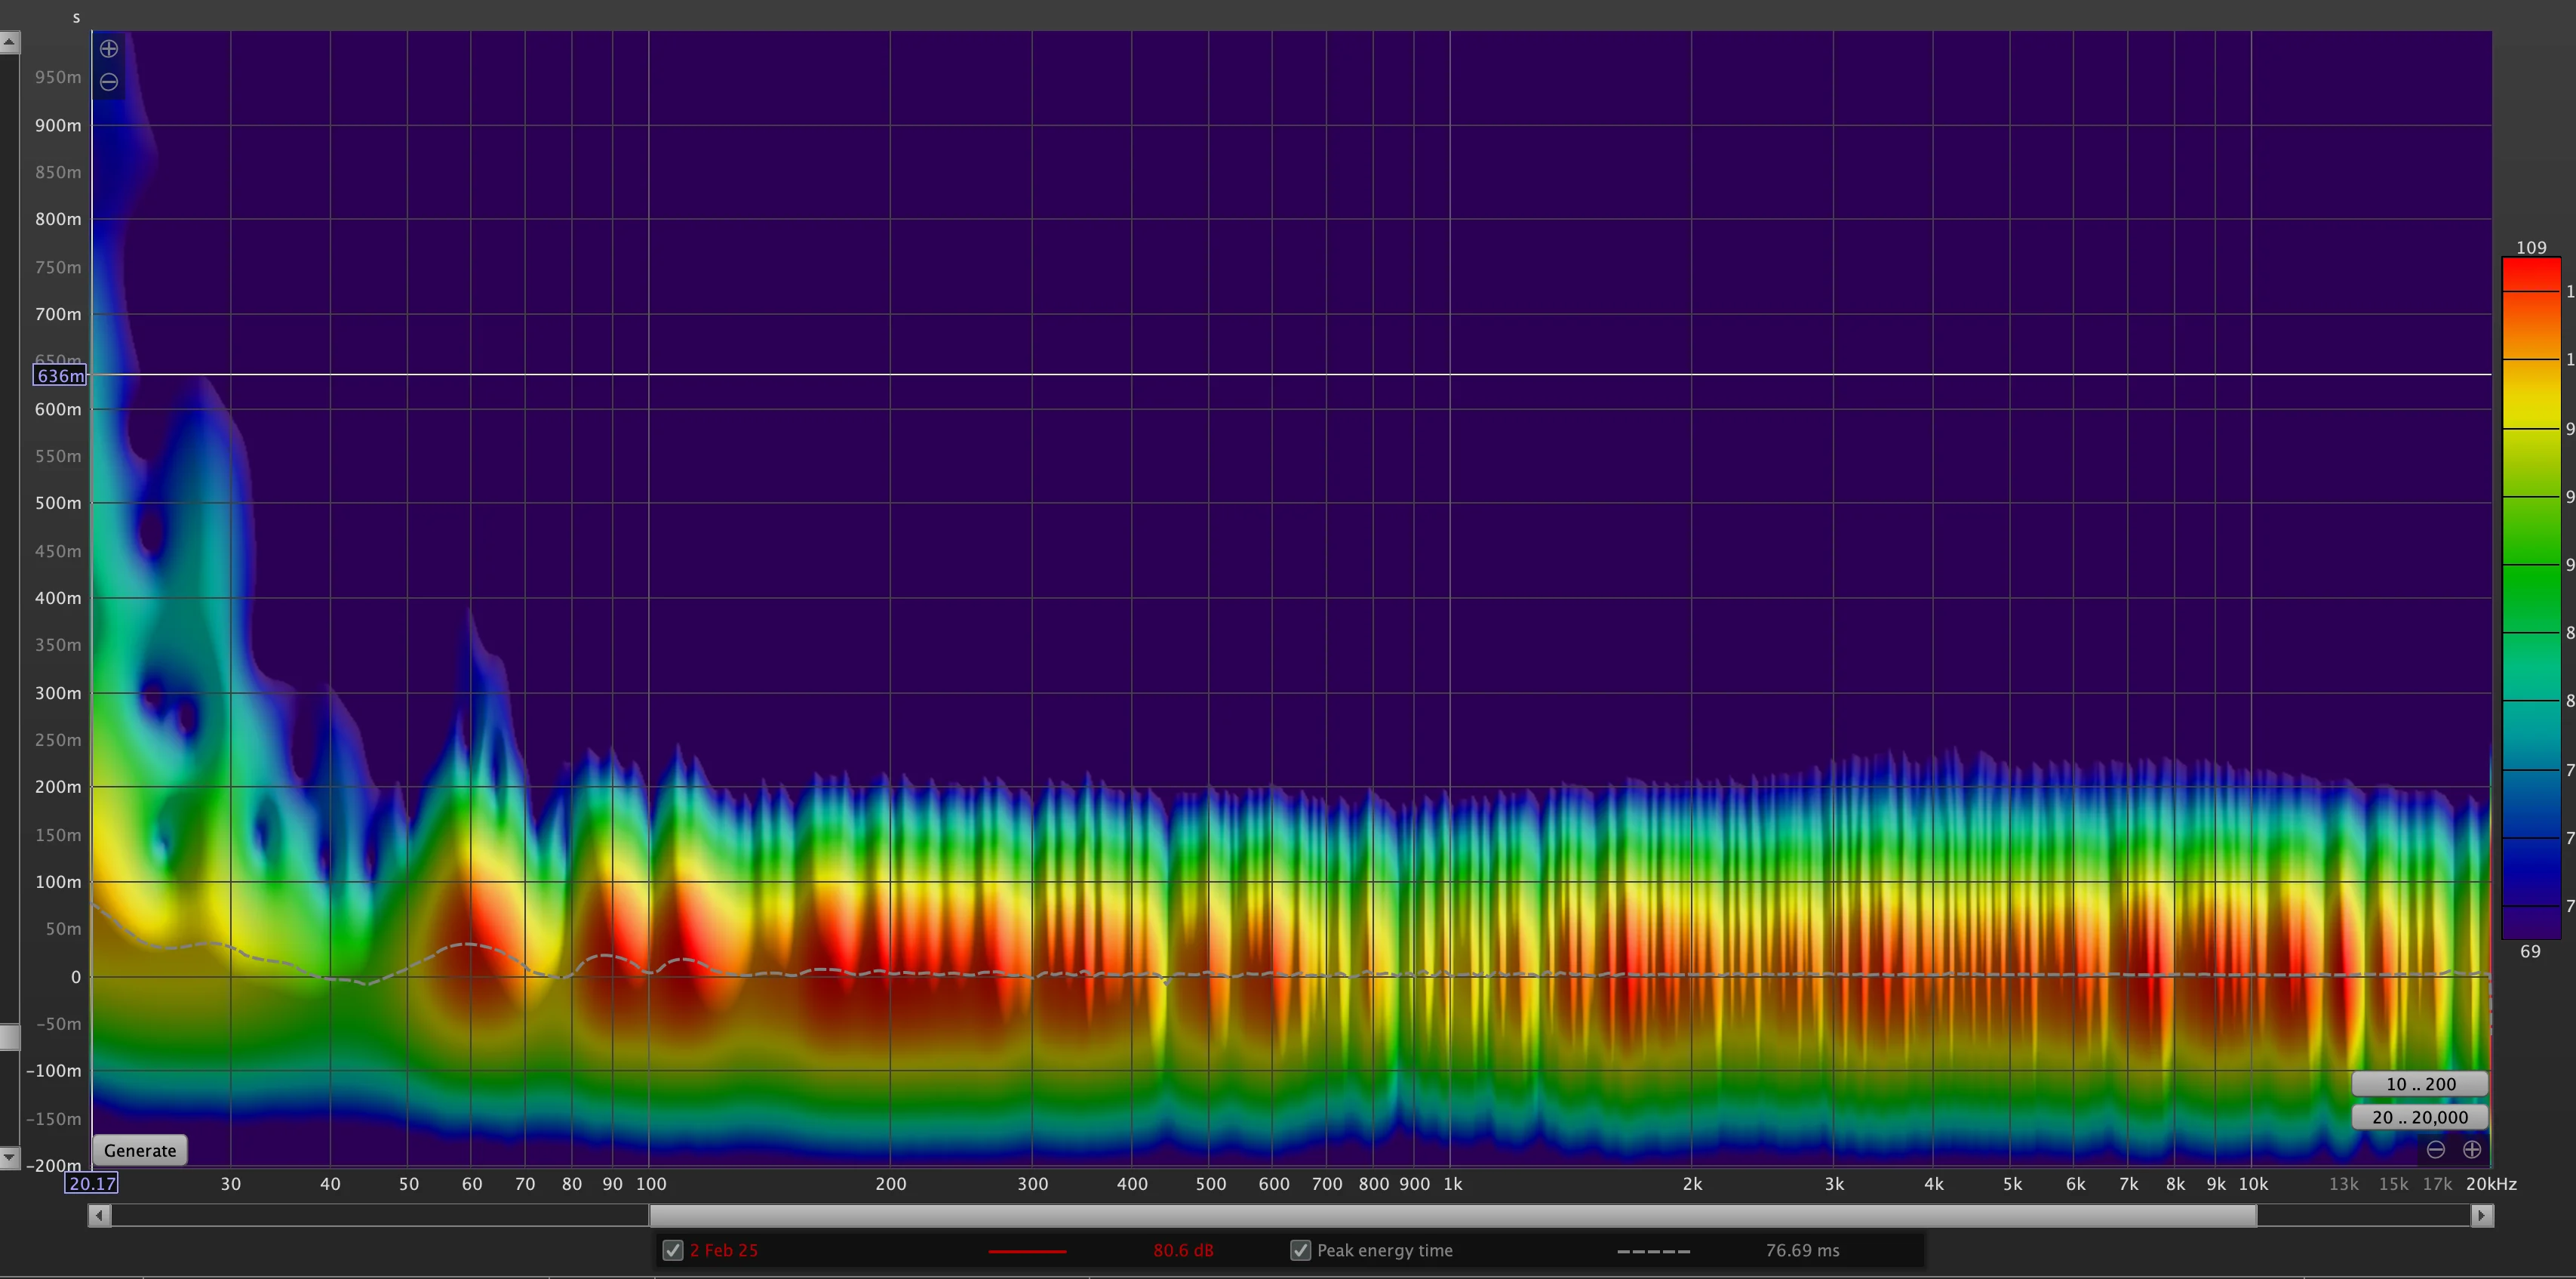Image resolution: width=2576 pixels, height=1279 pixels.
Task: Toggle the Peak energy time checkbox
Action: tap(1300, 1250)
